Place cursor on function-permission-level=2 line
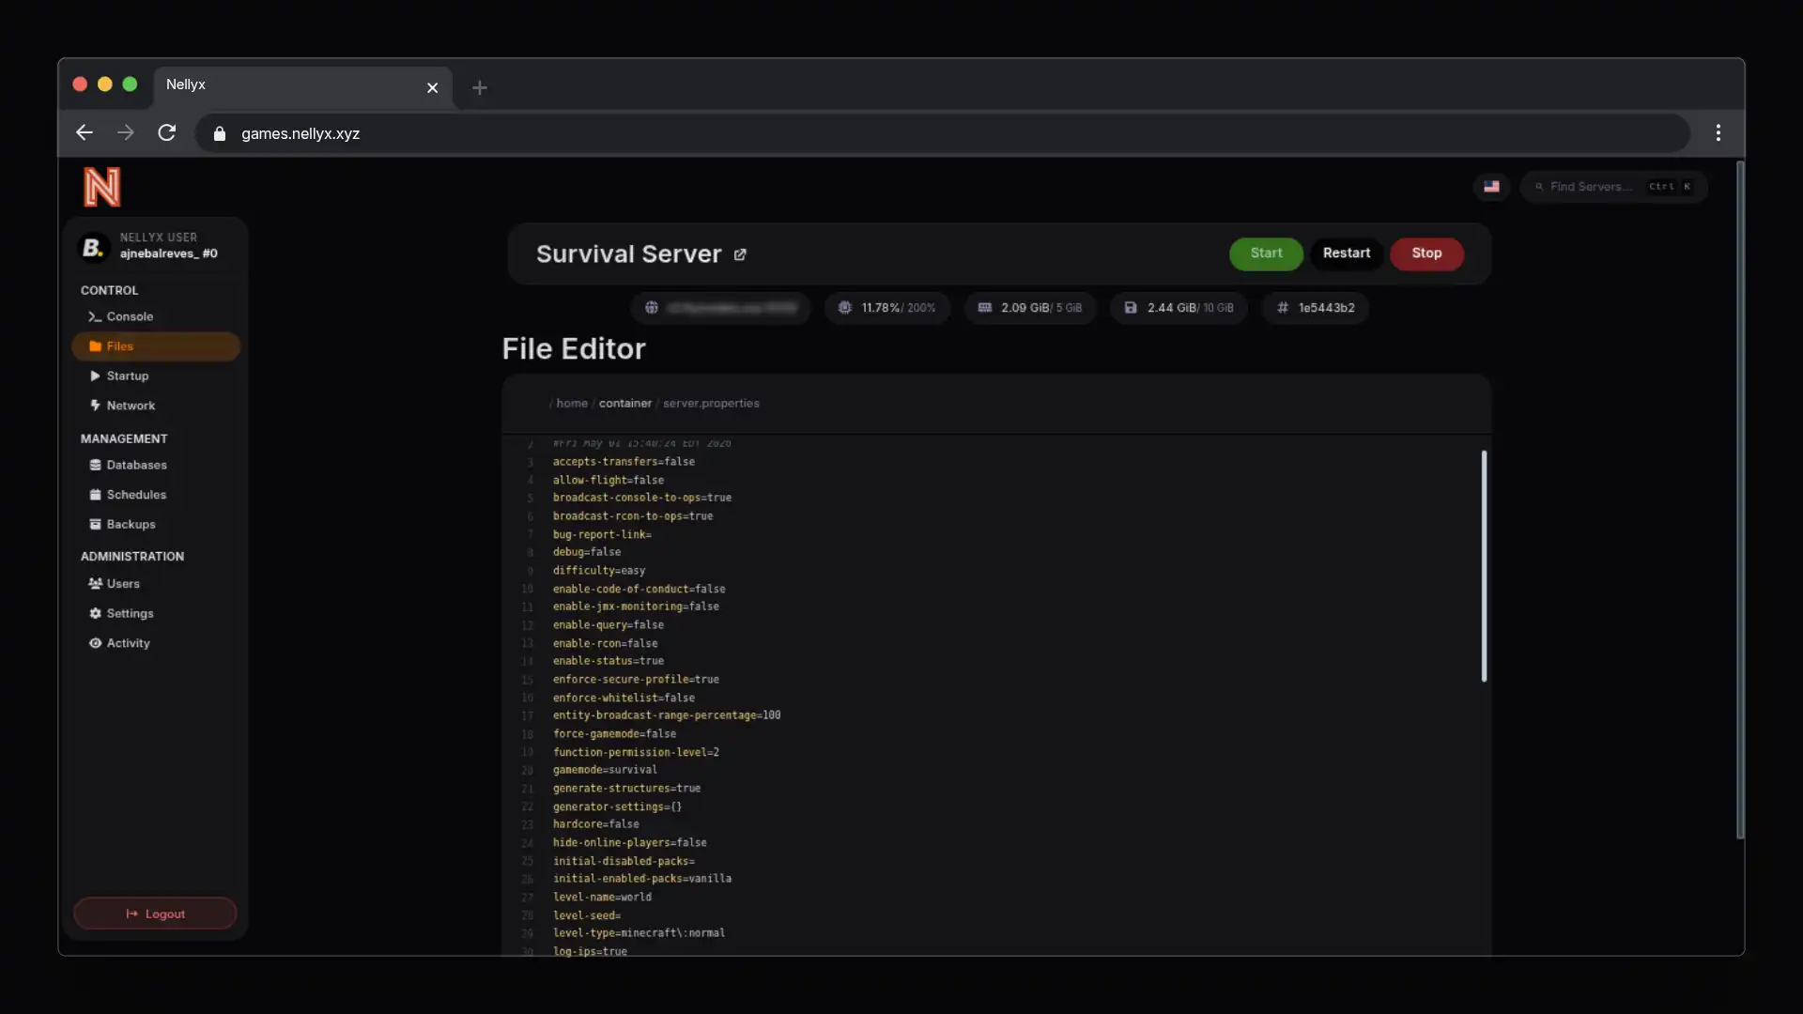 click(636, 753)
